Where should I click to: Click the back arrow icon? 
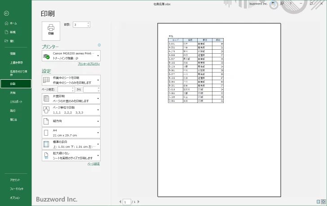pos(6,13)
